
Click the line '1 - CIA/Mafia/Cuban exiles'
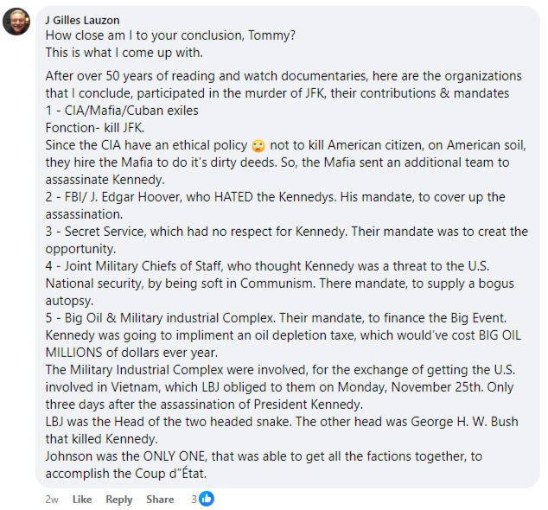click(x=121, y=110)
